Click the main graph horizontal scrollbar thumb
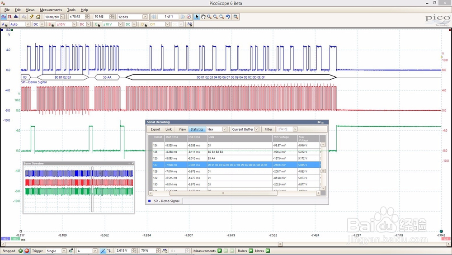Screen dimensions: 452x255 280,244
